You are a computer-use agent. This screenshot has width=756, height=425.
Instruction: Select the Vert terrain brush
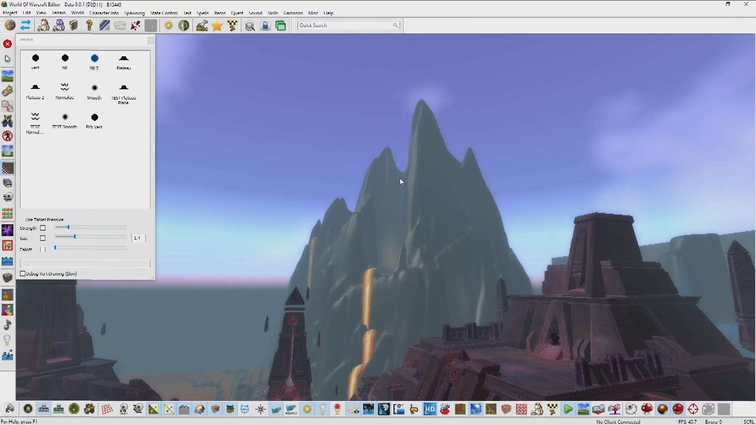35,59
